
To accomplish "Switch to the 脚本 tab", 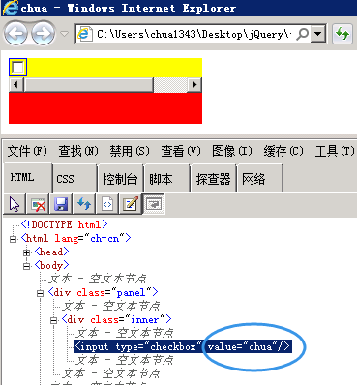I will [166, 178].
